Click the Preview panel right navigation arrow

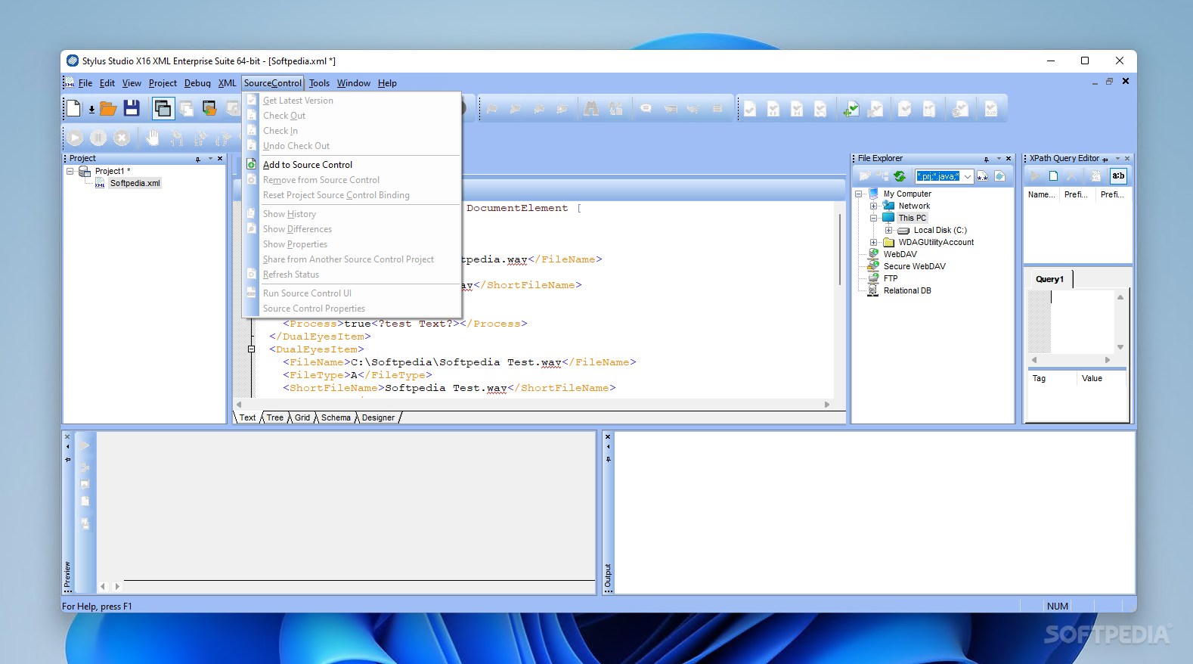pos(117,586)
